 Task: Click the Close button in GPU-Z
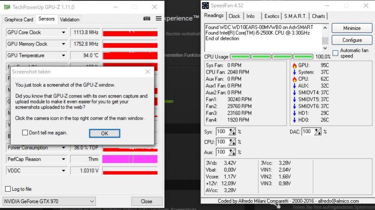pos(147,201)
